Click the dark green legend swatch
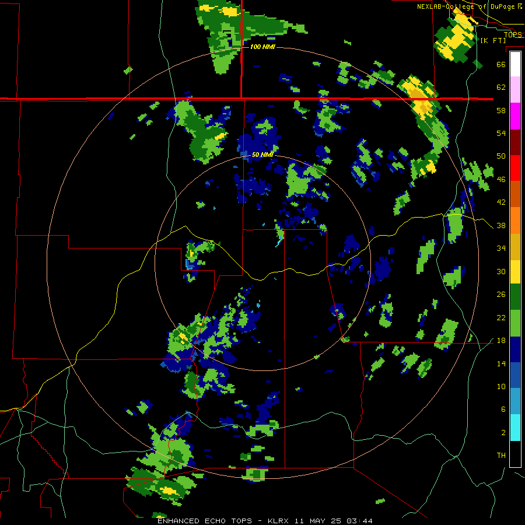 coord(515,297)
